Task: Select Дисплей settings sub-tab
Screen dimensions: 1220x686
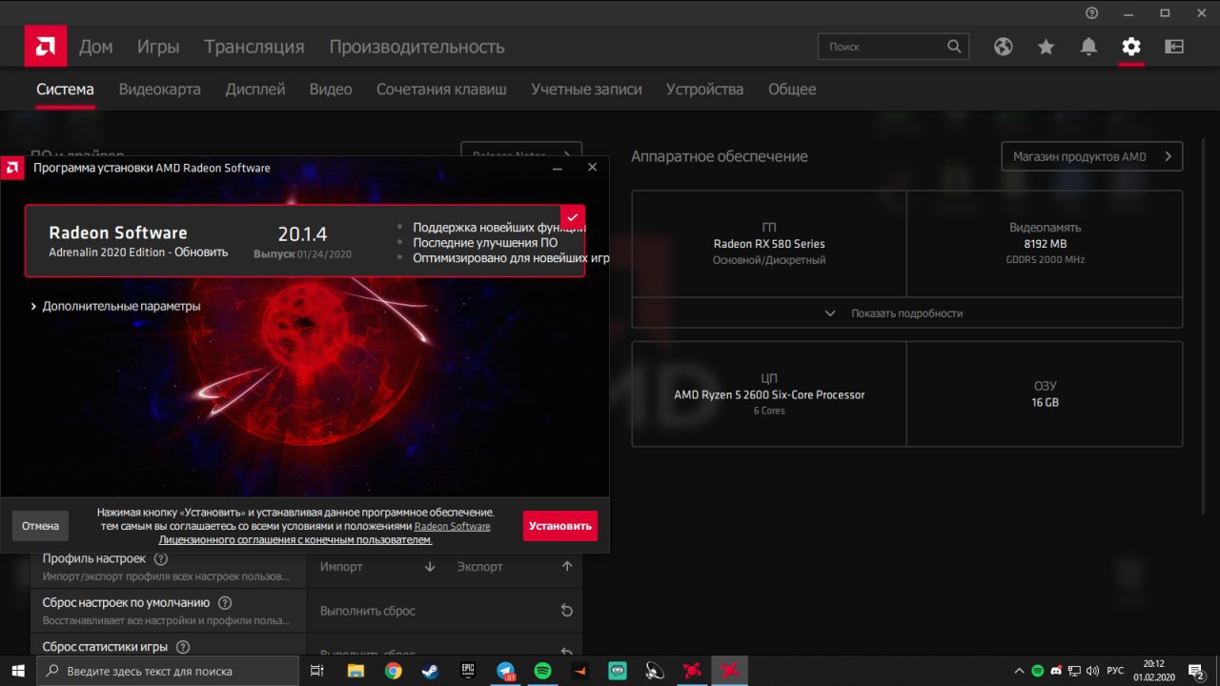Action: pos(255,89)
